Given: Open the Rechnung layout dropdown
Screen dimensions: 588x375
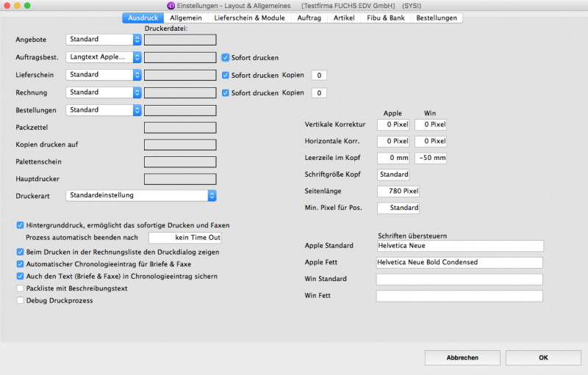Looking at the screenshot, I should [104, 92].
